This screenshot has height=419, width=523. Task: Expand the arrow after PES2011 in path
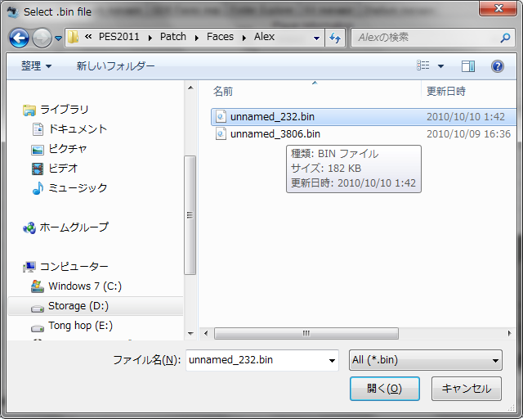point(150,38)
